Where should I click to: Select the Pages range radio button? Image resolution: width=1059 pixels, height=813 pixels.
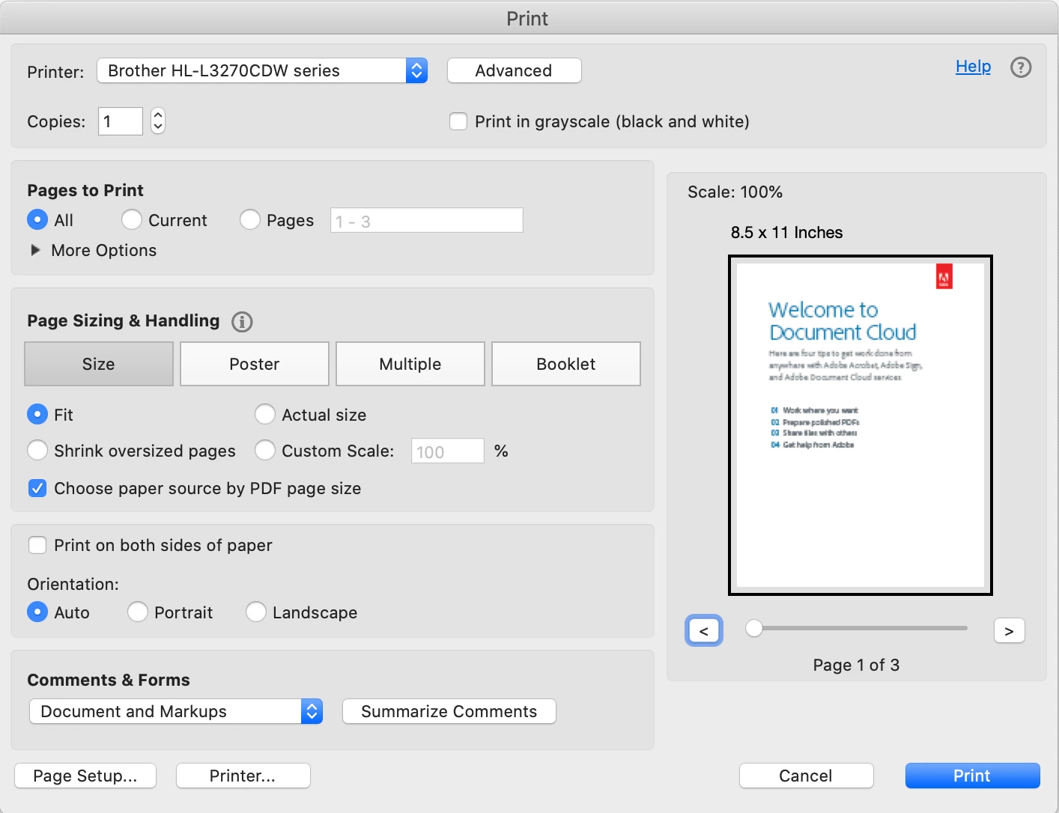[x=250, y=220]
